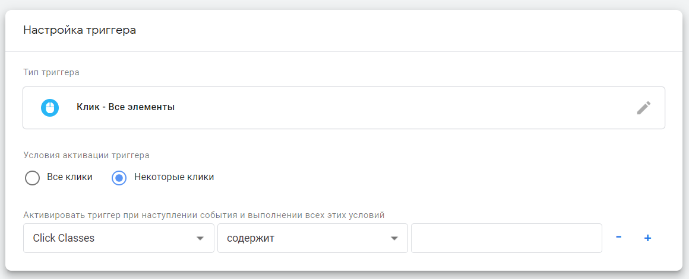
Task: Click the "Некоторые клики" label text
Action: click(x=174, y=177)
